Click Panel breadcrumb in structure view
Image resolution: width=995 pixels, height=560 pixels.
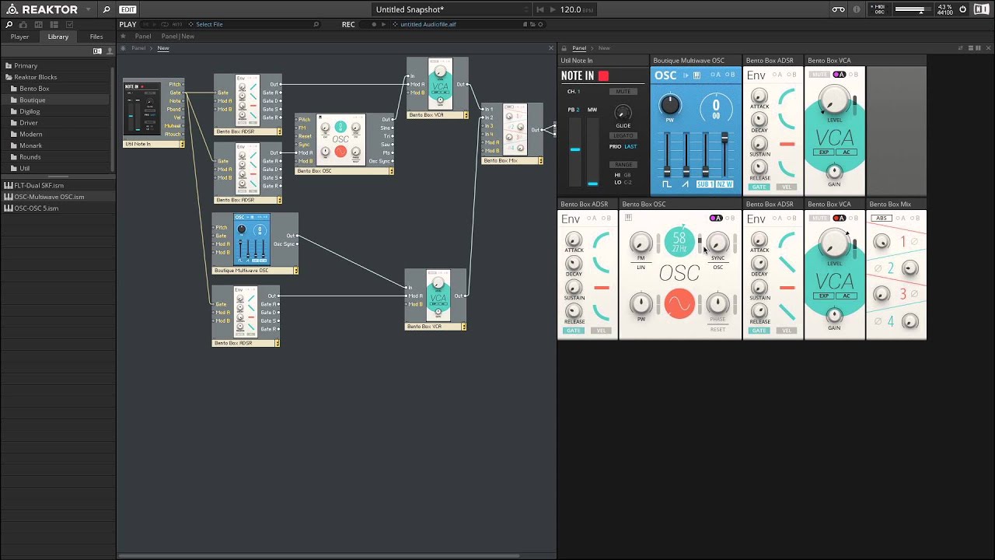(138, 48)
